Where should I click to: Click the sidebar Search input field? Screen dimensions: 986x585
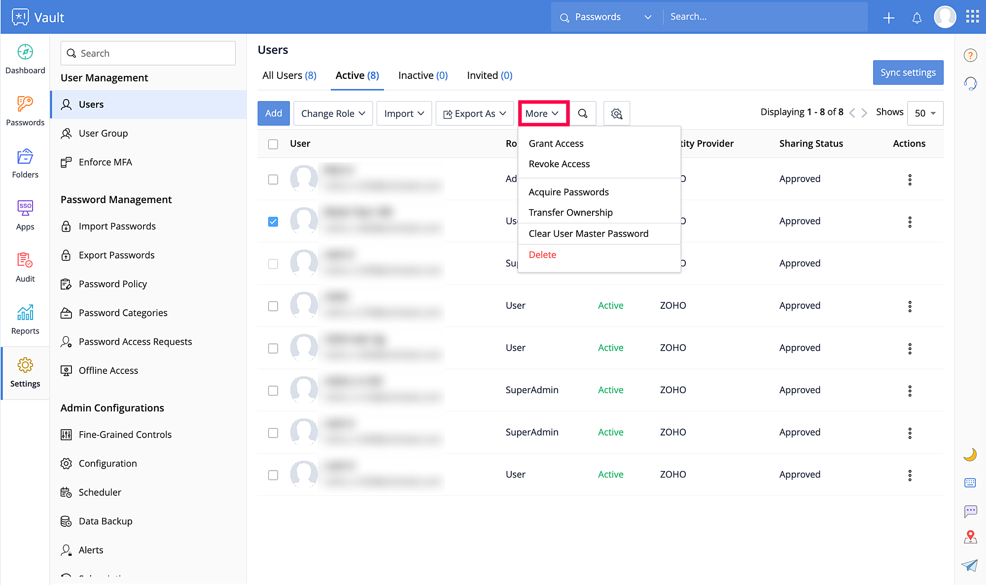(x=148, y=53)
